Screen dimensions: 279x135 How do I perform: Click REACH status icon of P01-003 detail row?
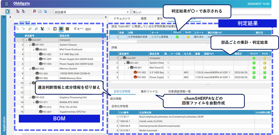(x=254, y=77)
